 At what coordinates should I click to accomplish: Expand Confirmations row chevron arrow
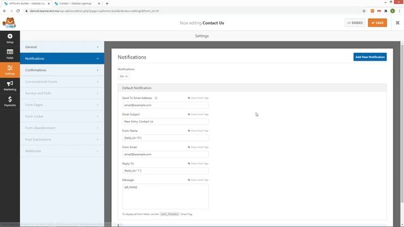98,70
